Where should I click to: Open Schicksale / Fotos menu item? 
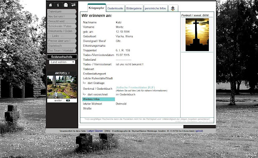62,26
